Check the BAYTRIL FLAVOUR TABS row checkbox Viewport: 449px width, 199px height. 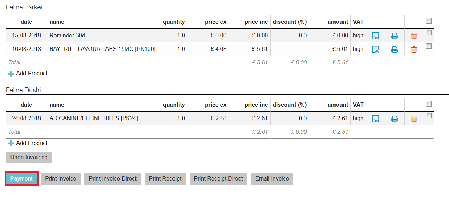pos(429,46)
